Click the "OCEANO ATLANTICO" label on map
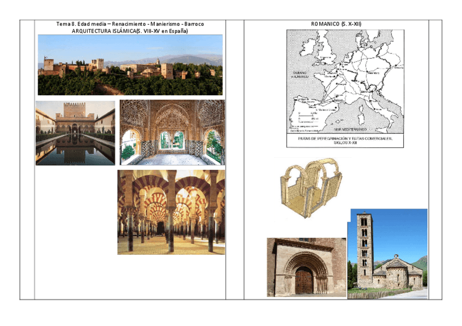462x326 pixels. [x=300, y=75]
